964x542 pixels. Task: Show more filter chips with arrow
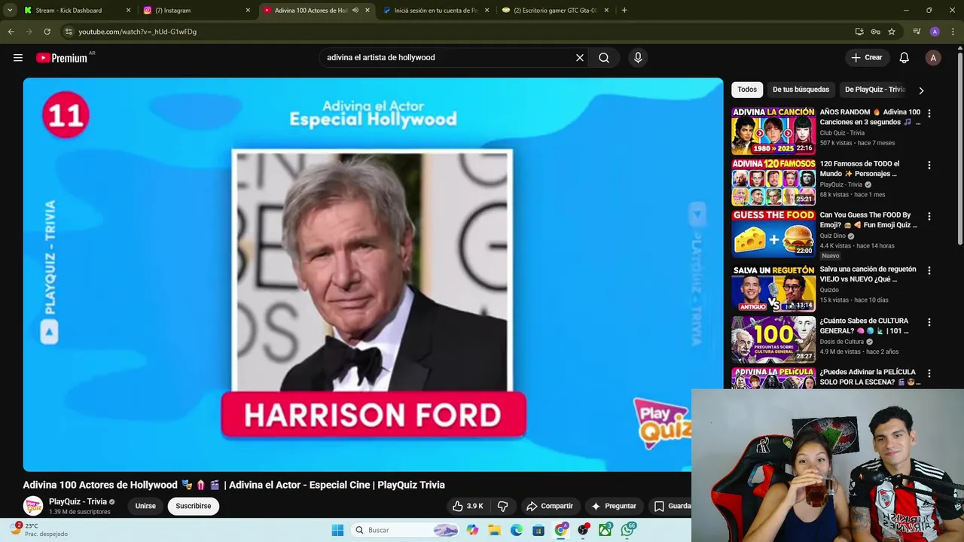point(921,90)
